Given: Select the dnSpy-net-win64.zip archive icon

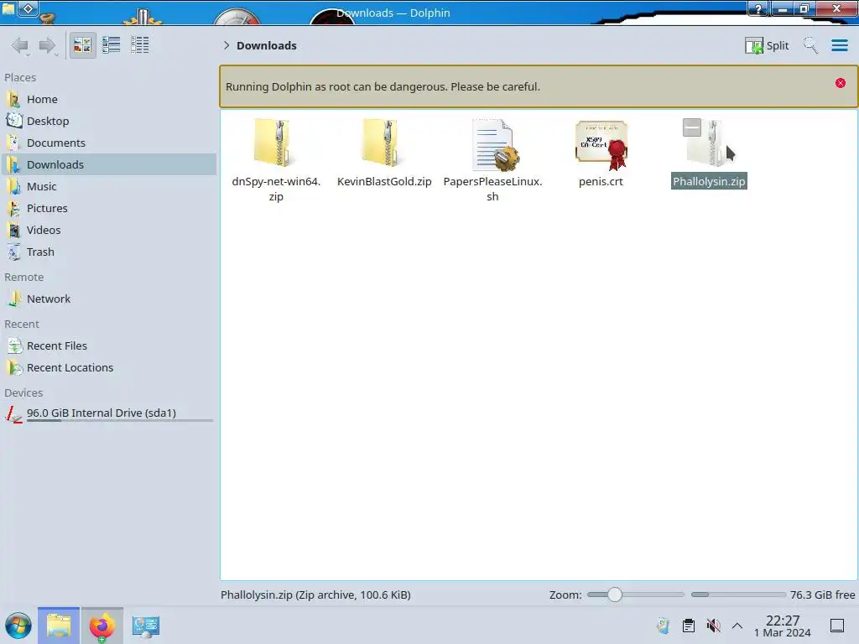Looking at the screenshot, I should pyautogui.click(x=275, y=143).
